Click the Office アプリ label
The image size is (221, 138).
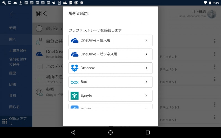pos(18,121)
